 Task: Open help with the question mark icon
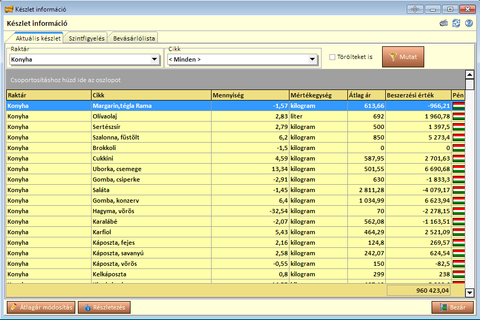(x=468, y=23)
